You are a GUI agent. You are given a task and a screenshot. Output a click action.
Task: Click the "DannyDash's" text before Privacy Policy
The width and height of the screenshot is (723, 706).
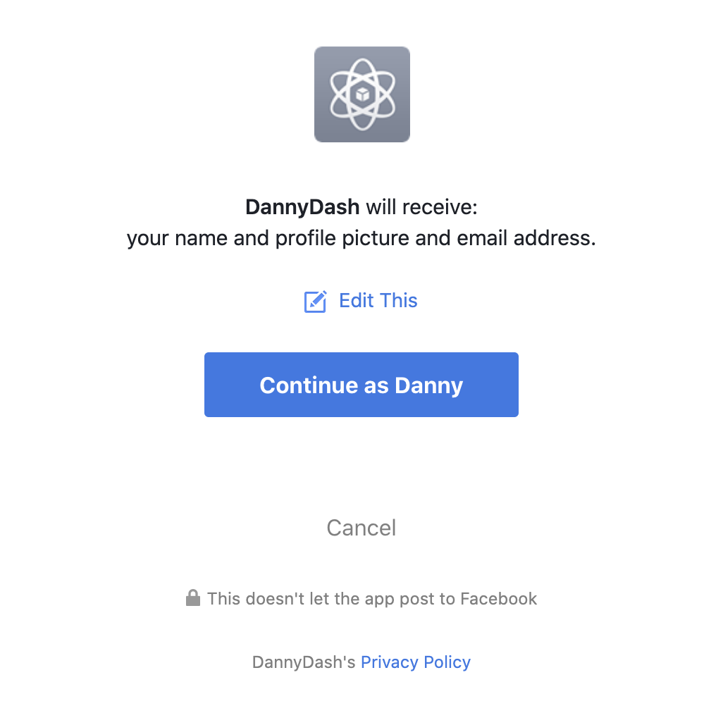(304, 662)
